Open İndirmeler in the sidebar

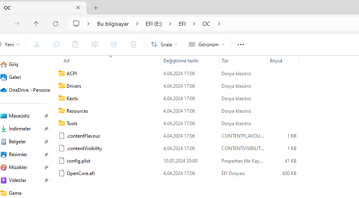click(20, 129)
